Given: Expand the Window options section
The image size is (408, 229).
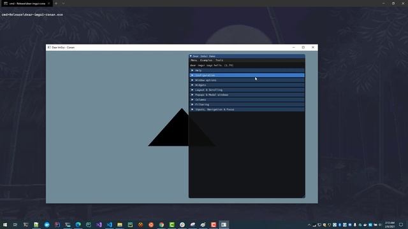Looking at the screenshot, I should point(247,80).
